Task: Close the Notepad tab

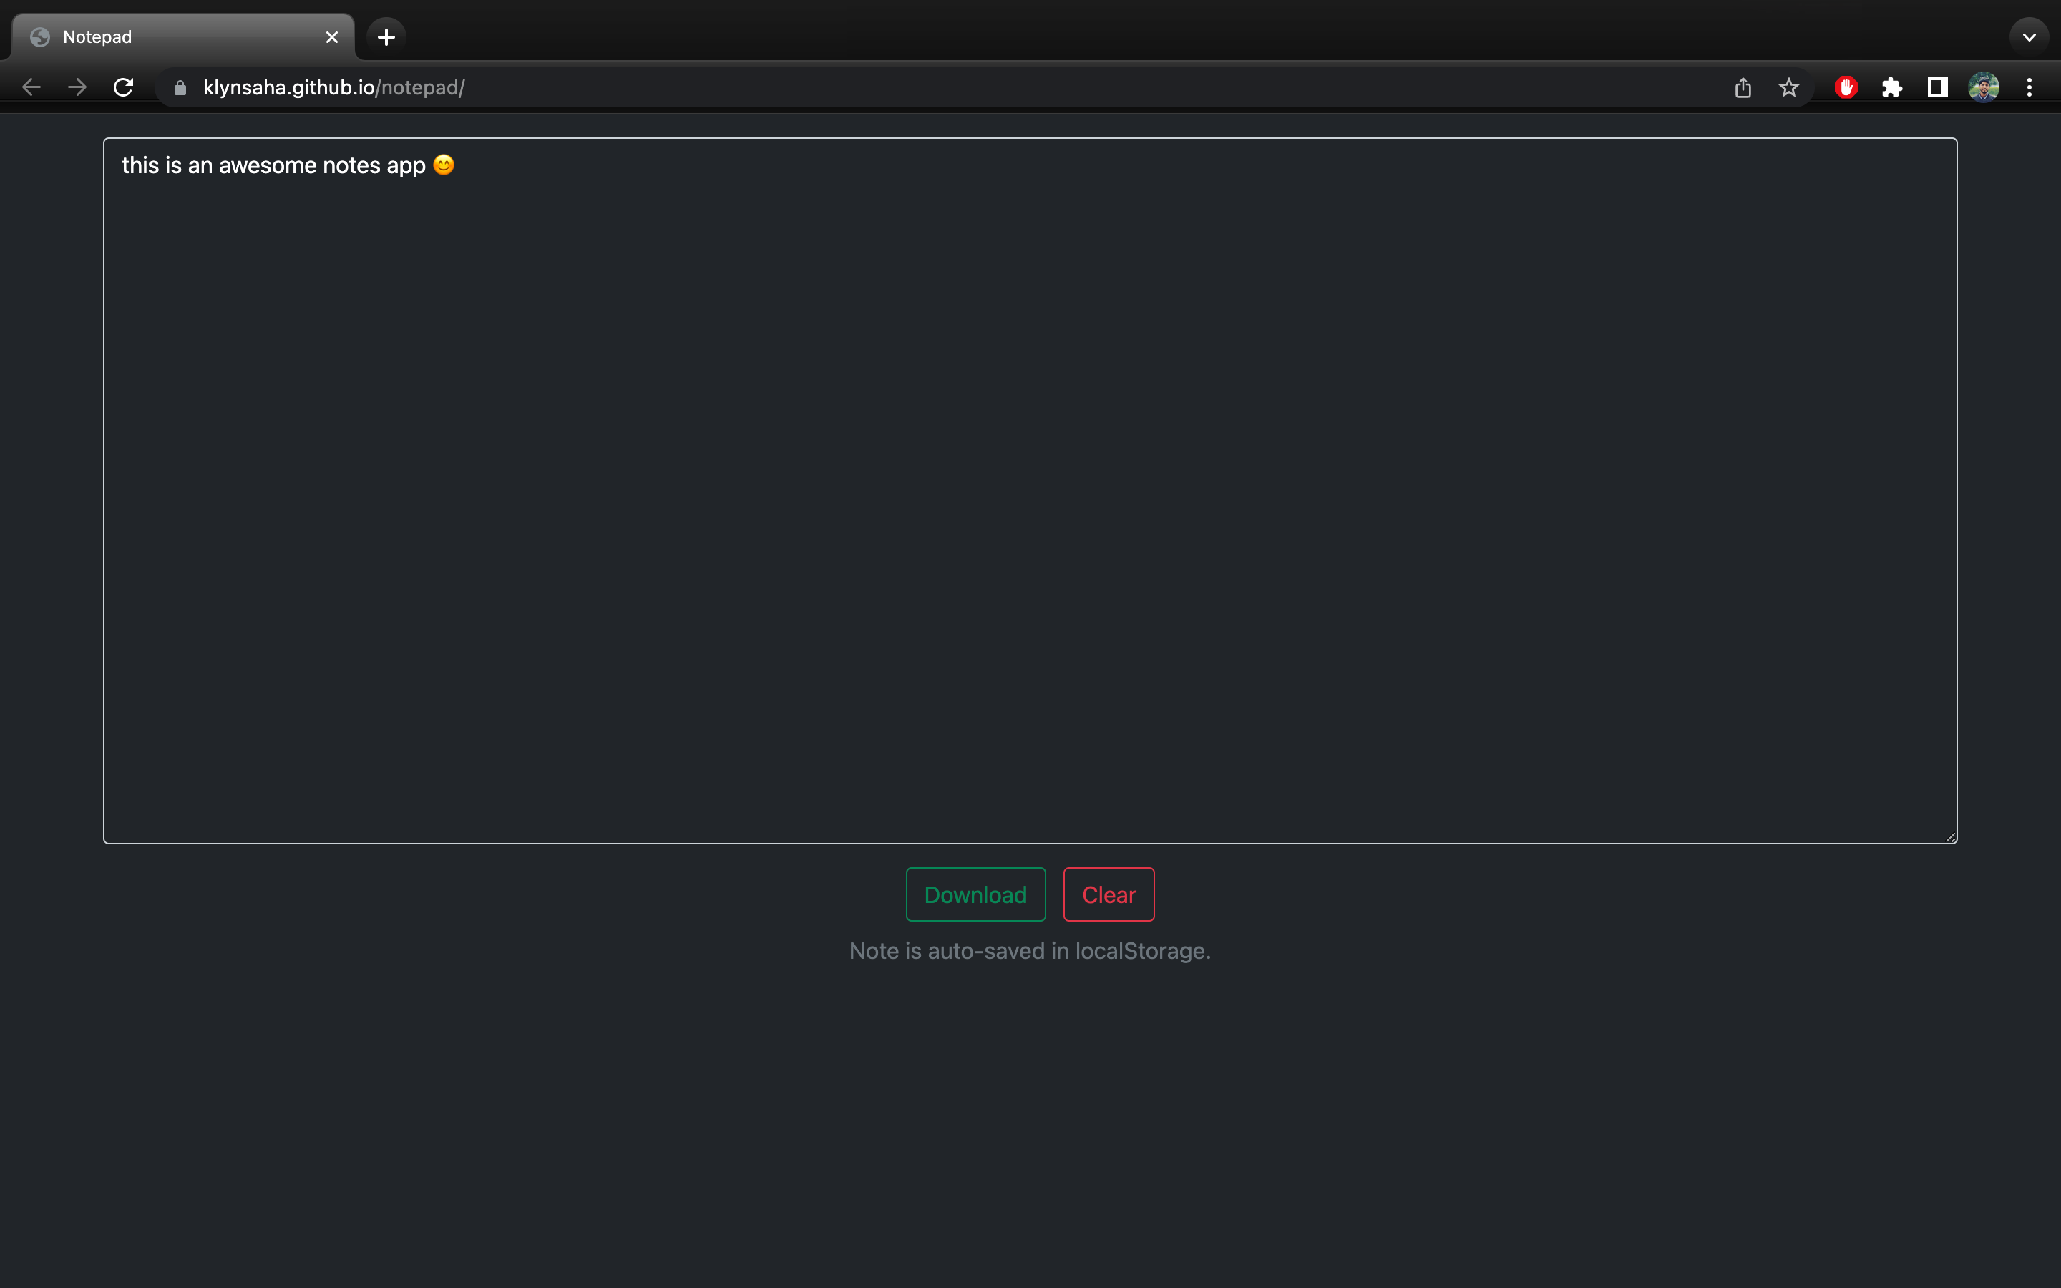Action: 331,36
